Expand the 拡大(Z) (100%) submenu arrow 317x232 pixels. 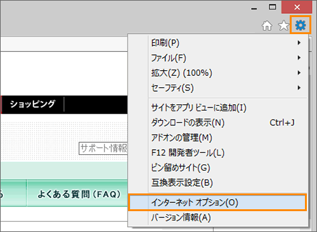(x=299, y=73)
